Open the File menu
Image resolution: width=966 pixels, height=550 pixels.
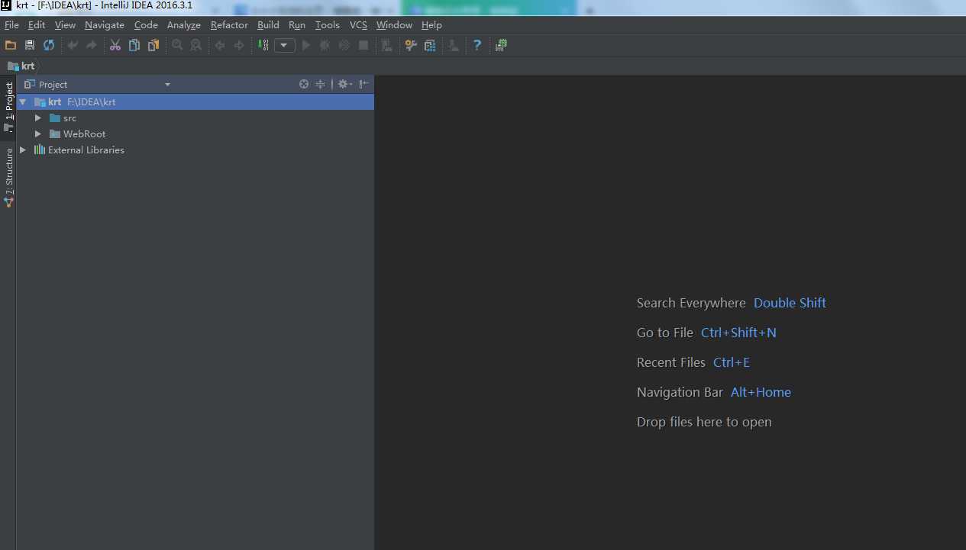tap(11, 25)
